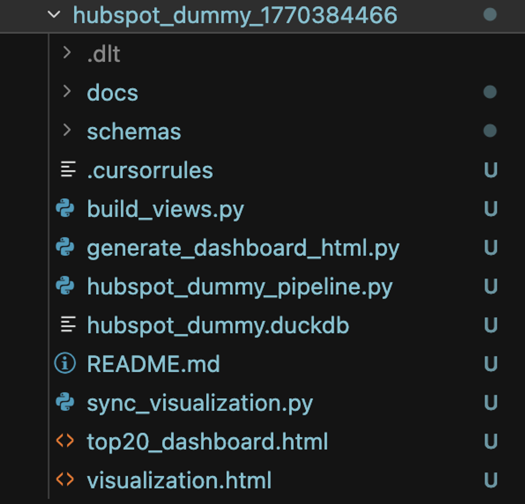Click the info icon beside README.md
This screenshot has height=504, width=525.
(65, 363)
